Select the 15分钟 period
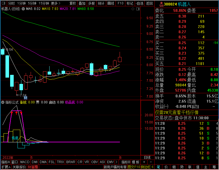 (x=44, y=3)
